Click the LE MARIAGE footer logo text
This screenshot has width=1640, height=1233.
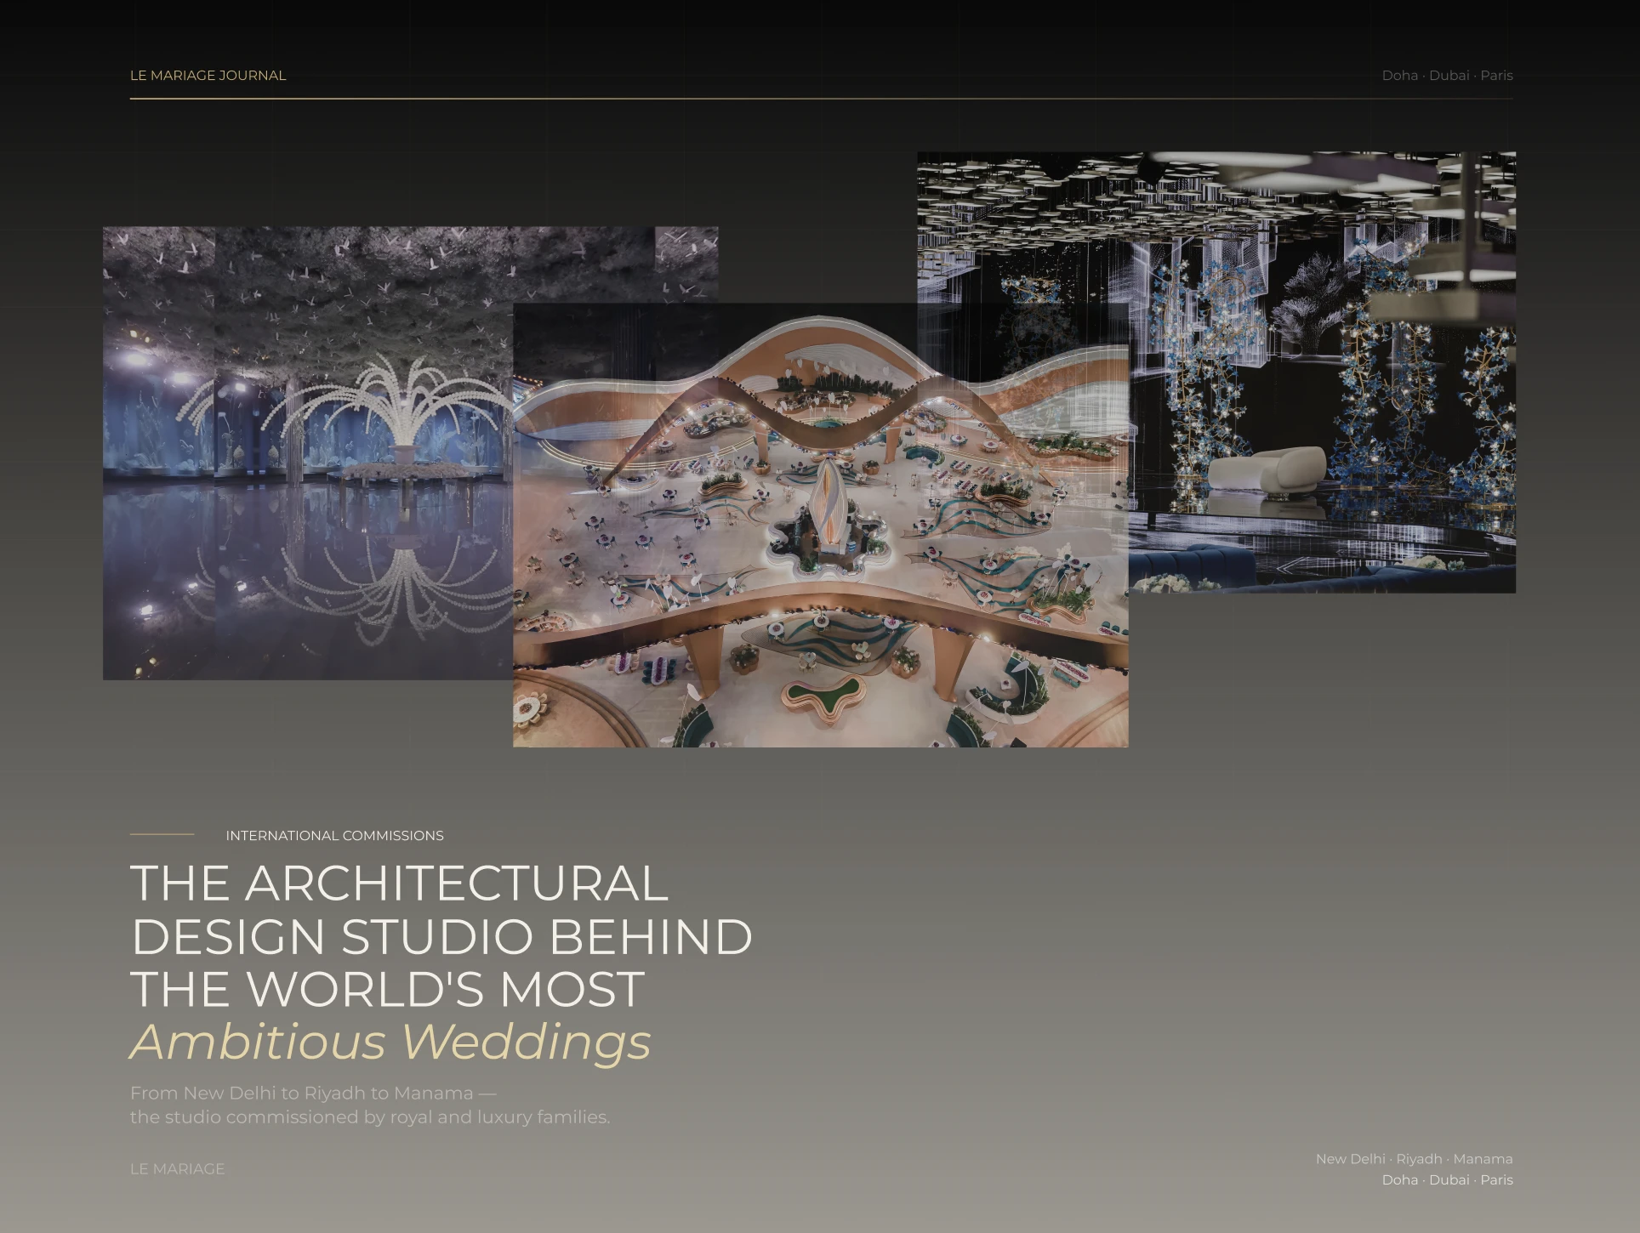click(177, 1169)
